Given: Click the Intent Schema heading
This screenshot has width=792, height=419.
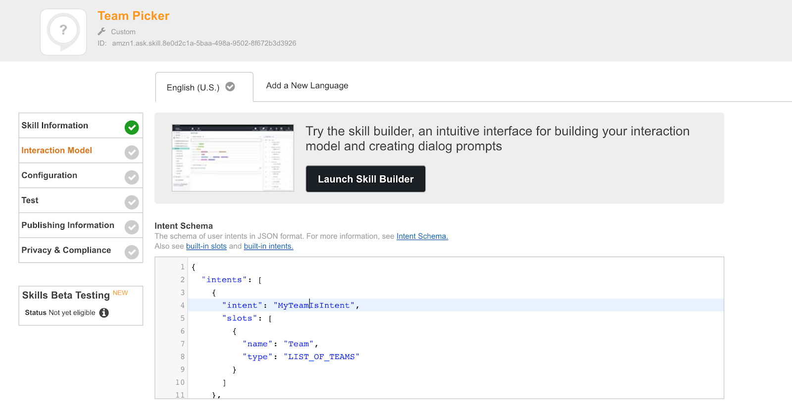Looking at the screenshot, I should [184, 226].
